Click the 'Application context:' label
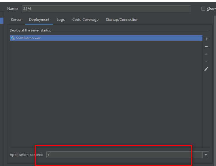This screenshot has height=166, width=216. click(26, 155)
